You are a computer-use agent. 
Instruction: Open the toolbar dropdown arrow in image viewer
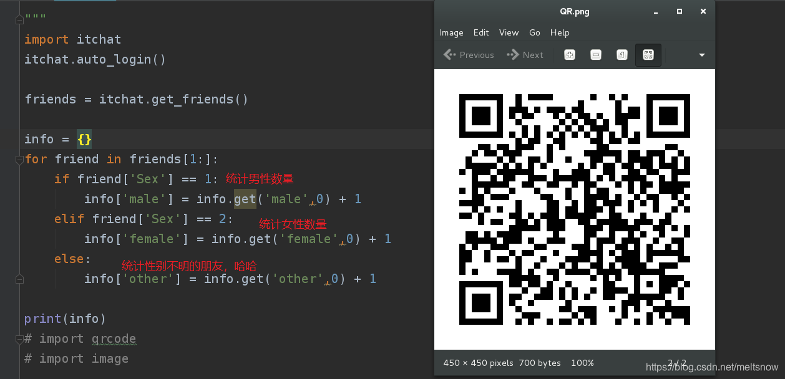click(702, 55)
